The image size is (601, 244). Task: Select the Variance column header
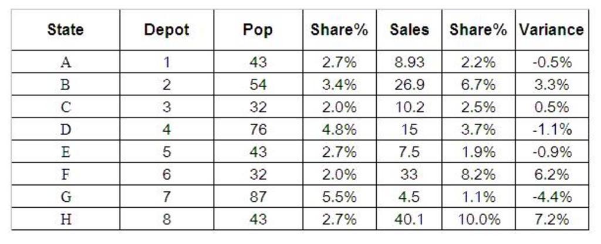551,30
